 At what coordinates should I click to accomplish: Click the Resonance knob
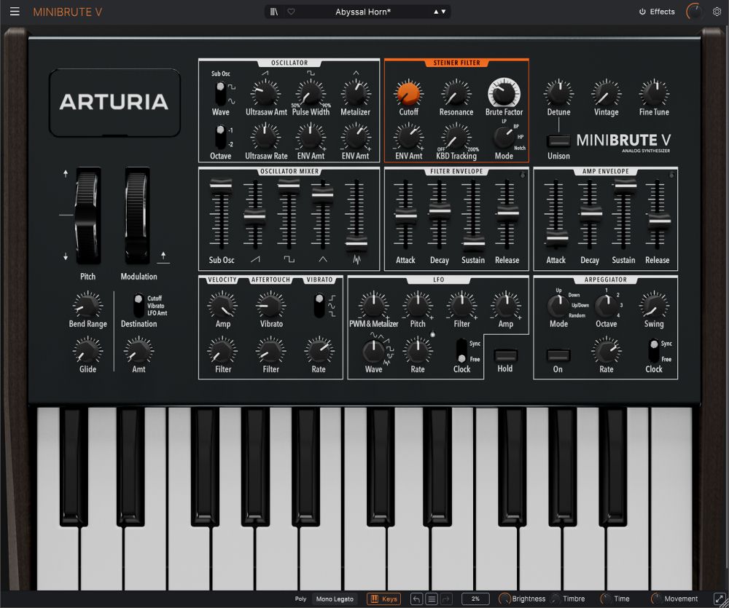456,92
